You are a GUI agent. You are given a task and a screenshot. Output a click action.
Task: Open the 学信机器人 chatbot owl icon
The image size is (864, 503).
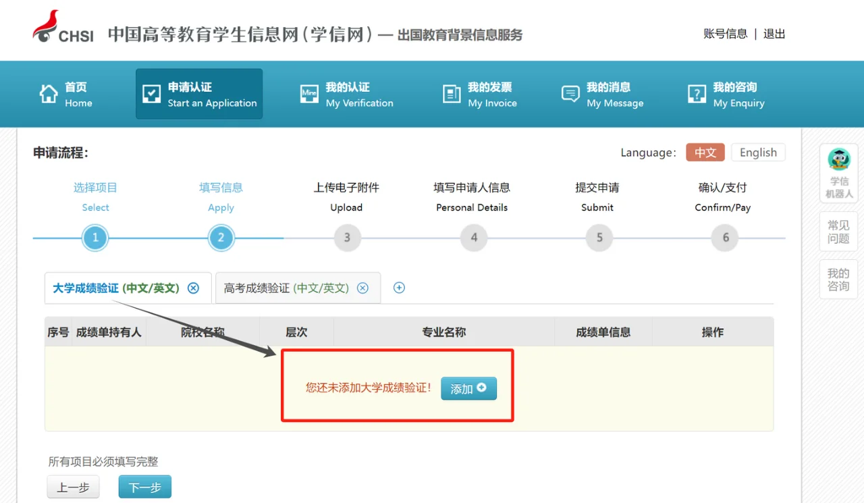click(x=839, y=160)
